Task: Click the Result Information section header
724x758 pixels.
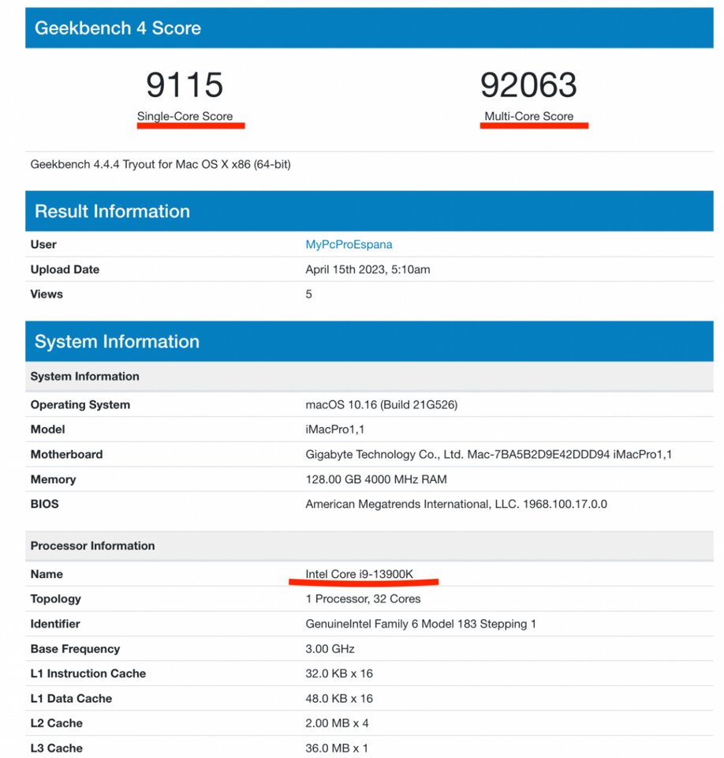Action: pyautogui.click(x=112, y=212)
